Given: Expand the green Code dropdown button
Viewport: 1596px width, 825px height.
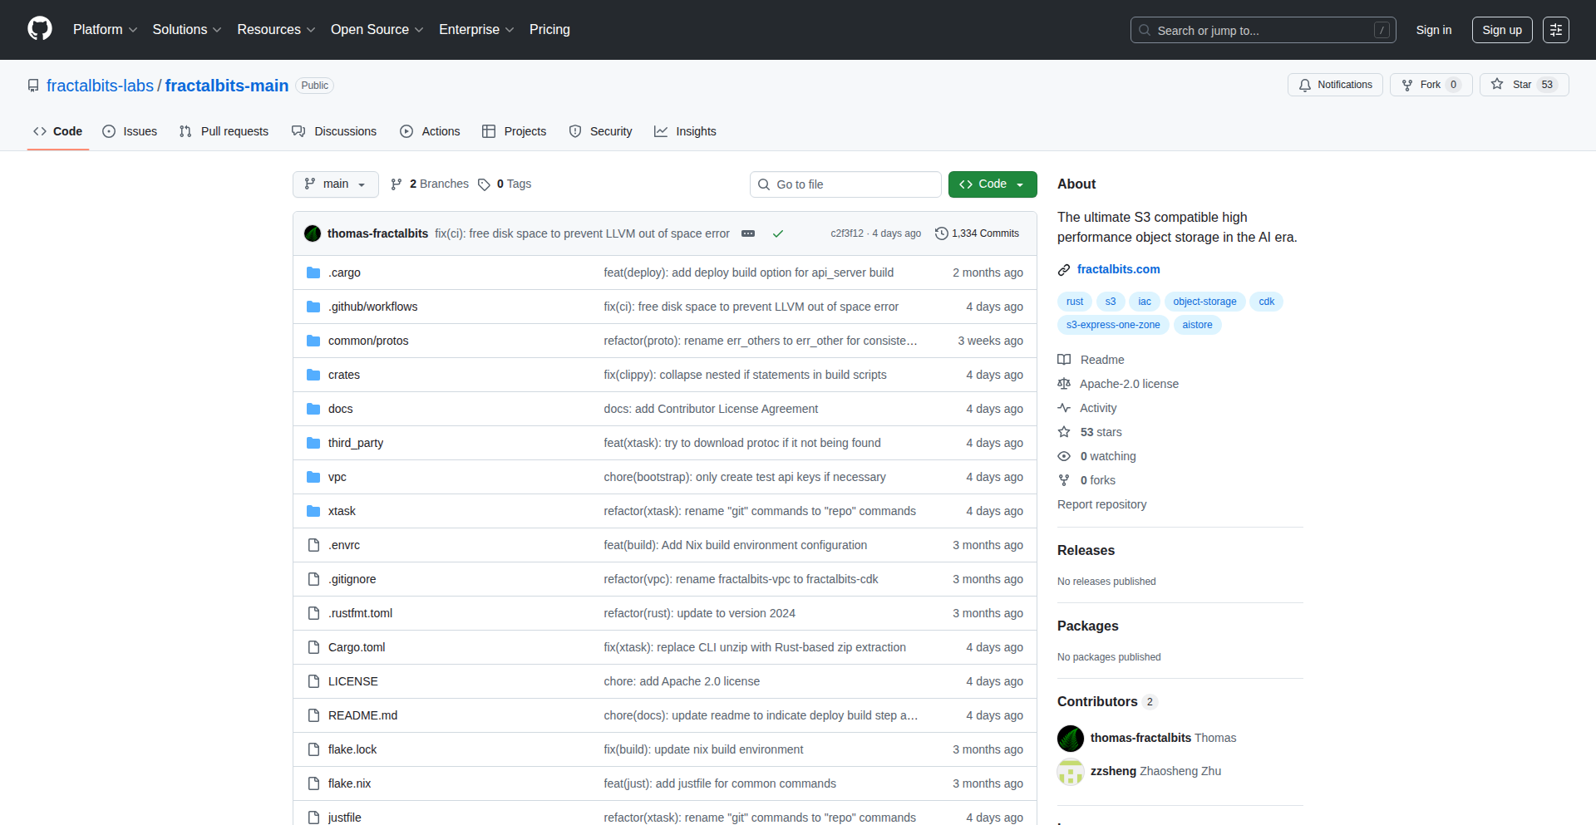Looking at the screenshot, I should (992, 184).
